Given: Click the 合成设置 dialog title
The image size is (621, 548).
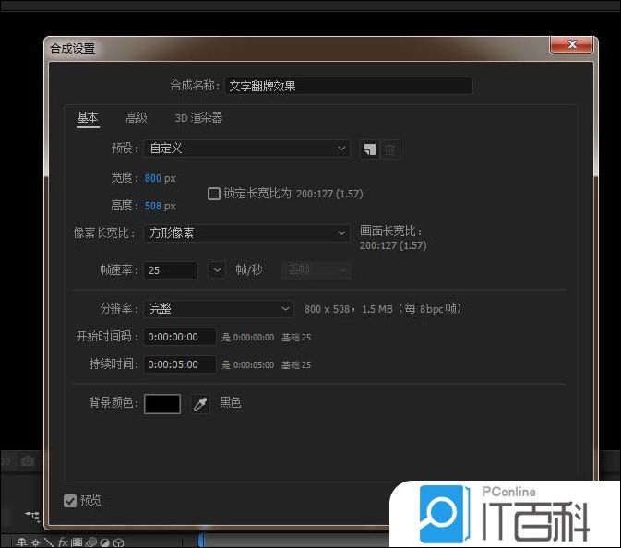Looking at the screenshot, I should [x=73, y=48].
